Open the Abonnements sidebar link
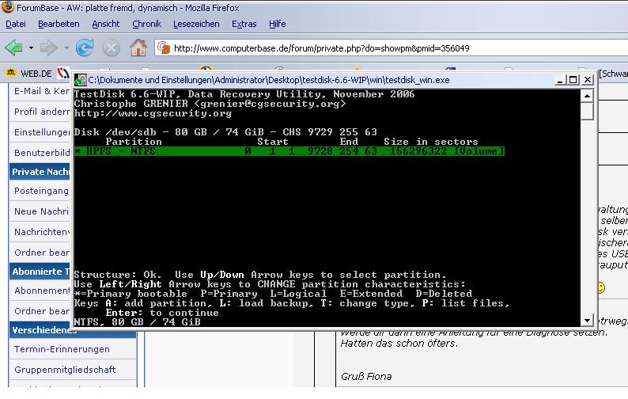Viewport: 628px width, 399px height. (41, 291)
